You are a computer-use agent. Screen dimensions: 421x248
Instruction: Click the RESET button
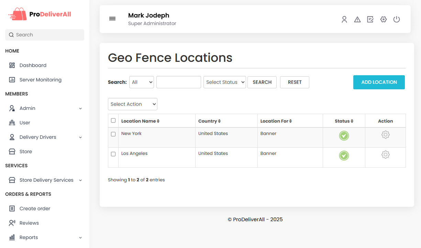tap(295, 82)
